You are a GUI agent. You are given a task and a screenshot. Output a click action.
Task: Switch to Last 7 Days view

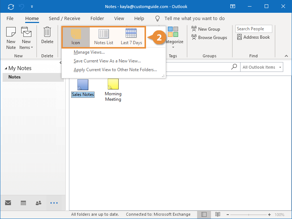tap(131, 37)
